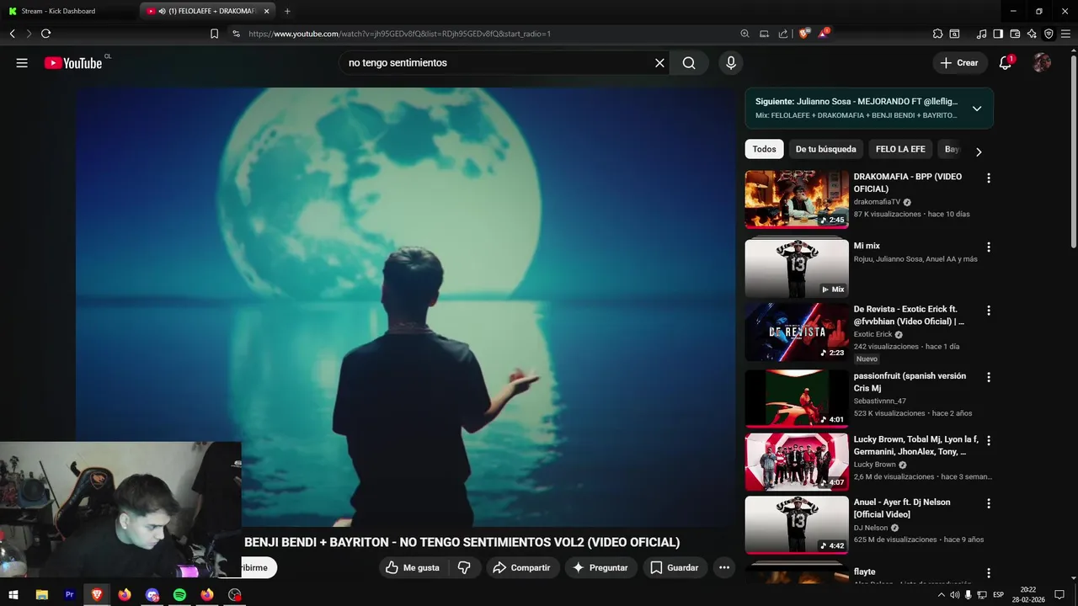Open OBS Studio from the taskbar

coord(235,595)
